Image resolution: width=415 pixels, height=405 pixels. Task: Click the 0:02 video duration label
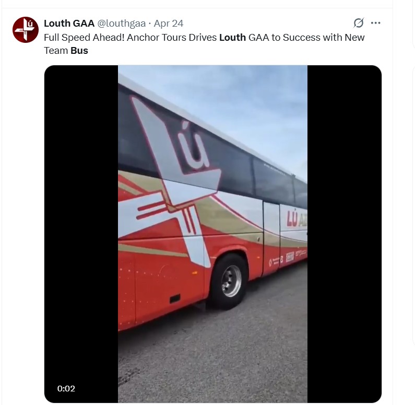(66, 389)
